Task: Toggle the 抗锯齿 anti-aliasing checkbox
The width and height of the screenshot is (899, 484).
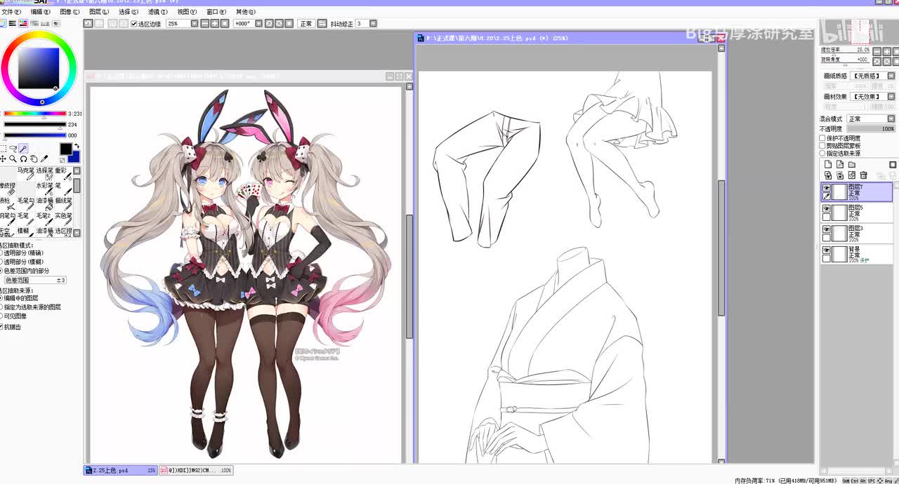Action: 1,327
